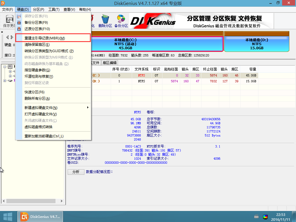
Task: Open the 文件(F) menu
Action: (x=7, y=10)
